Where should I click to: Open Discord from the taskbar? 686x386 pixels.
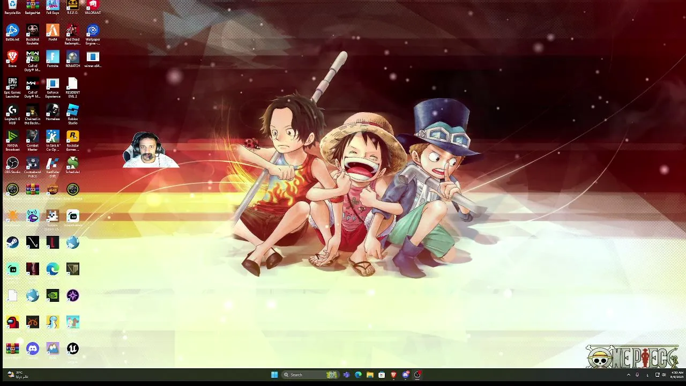pos(405,375)
